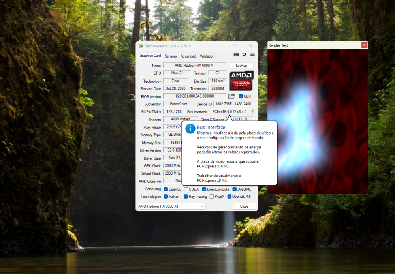The image size is (395, 274).
Task: Click the Bus Interface tooltip heading
Action: [211, 127]
